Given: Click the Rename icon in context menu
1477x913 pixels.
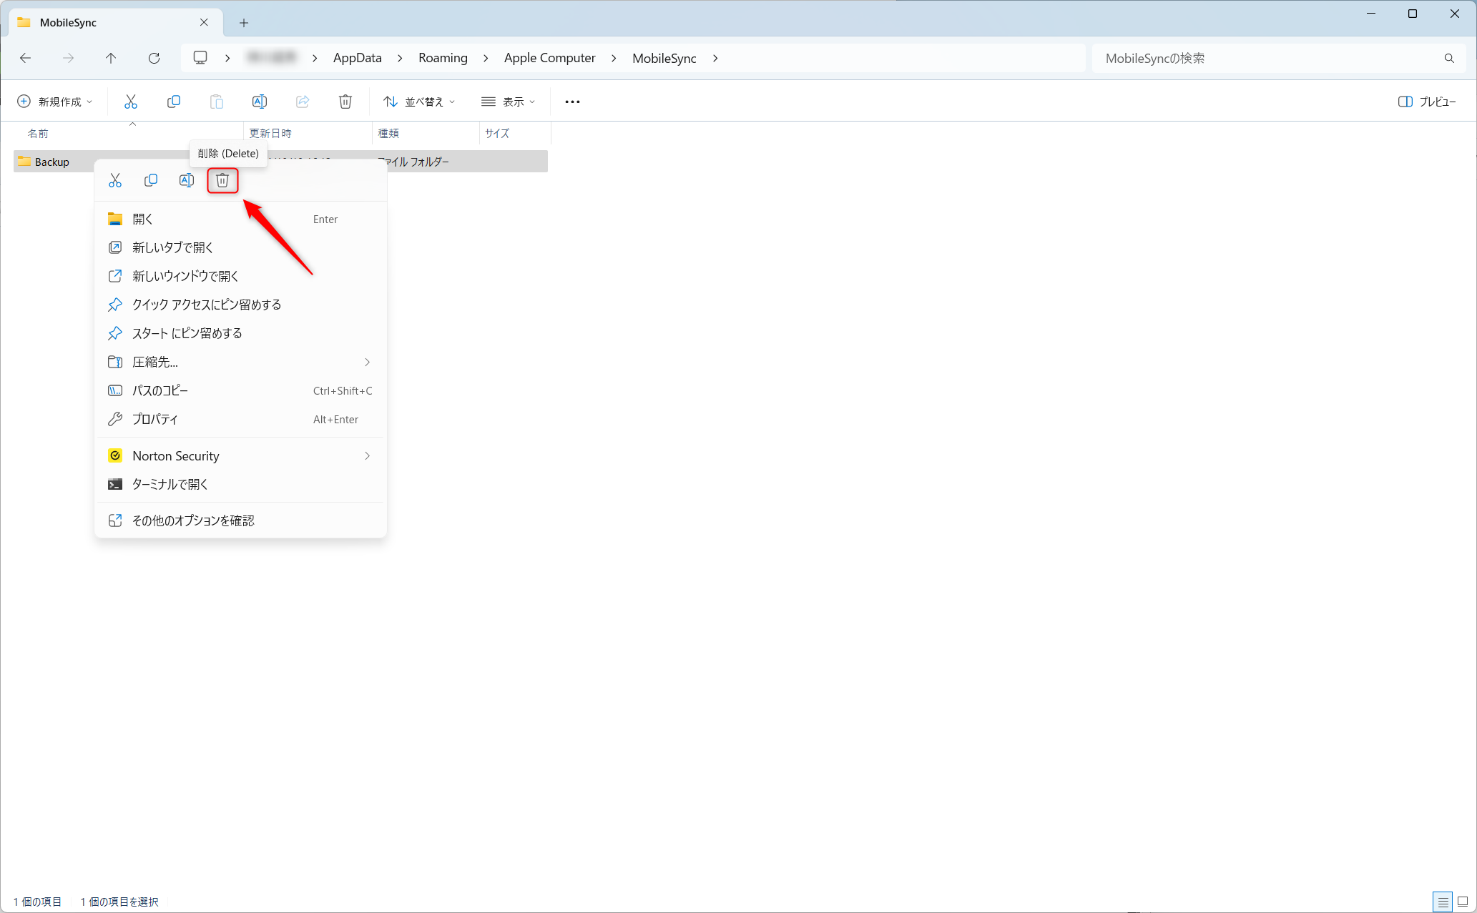Looking at the screenshot, I should (x=187, y=180).
